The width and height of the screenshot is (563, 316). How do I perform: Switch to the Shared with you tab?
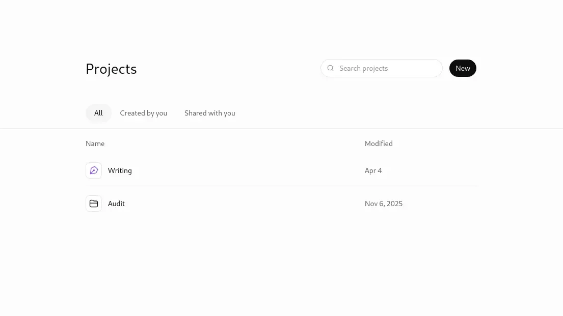210,113
